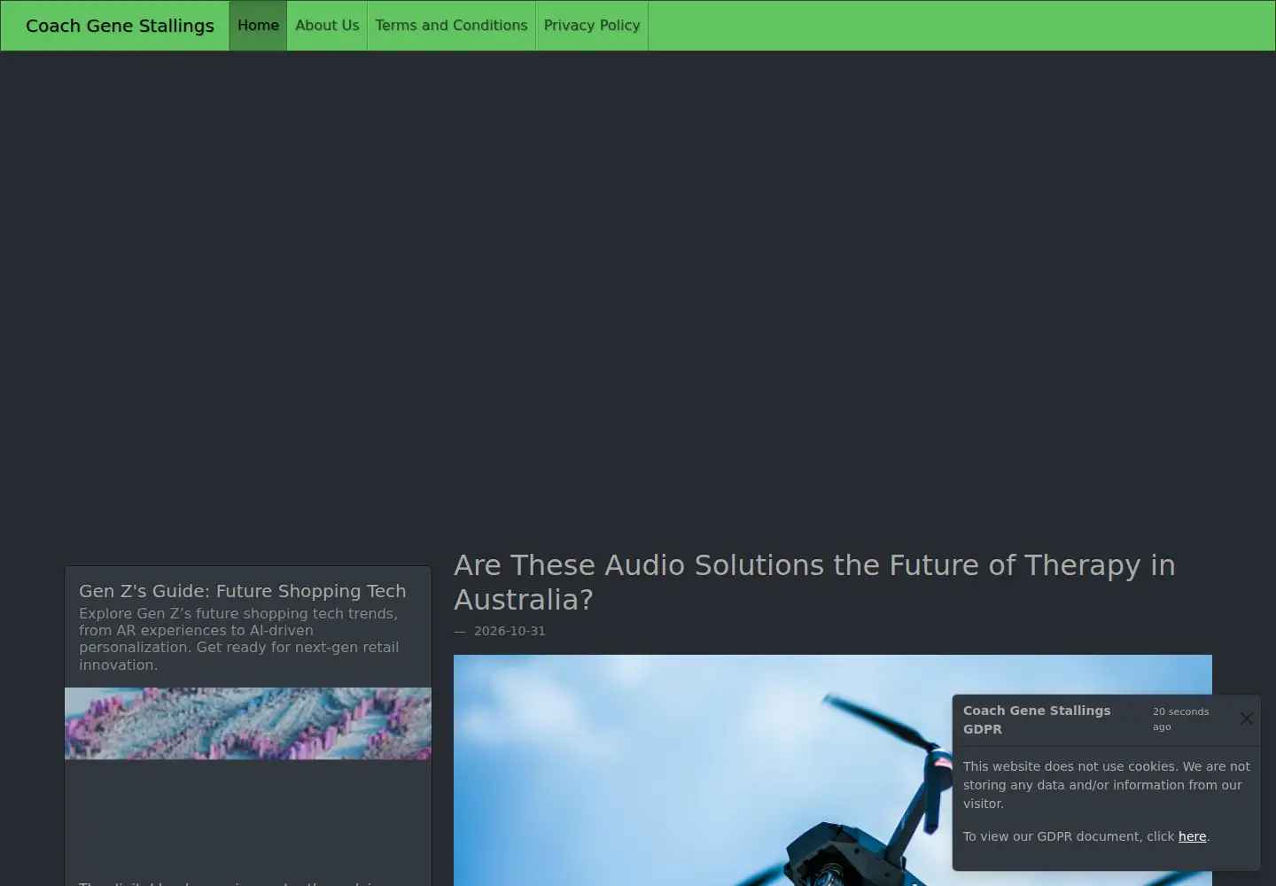The image size is (1276, 886).
Task: Close the GDPR notification toast
Action: click(x=1246, y=719)
